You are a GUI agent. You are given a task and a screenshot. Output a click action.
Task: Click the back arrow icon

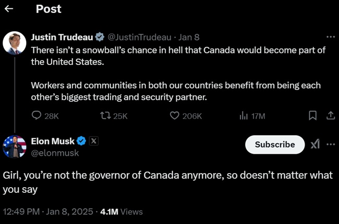(9, 9)
